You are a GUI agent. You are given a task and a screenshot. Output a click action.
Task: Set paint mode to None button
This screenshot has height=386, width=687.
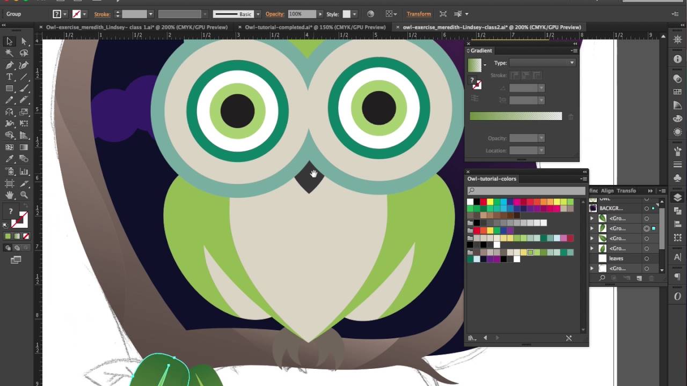coord(26,236)
